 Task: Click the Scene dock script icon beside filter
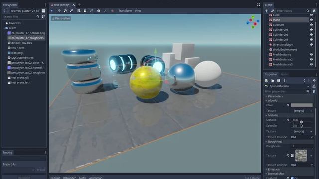pos(314,11)
